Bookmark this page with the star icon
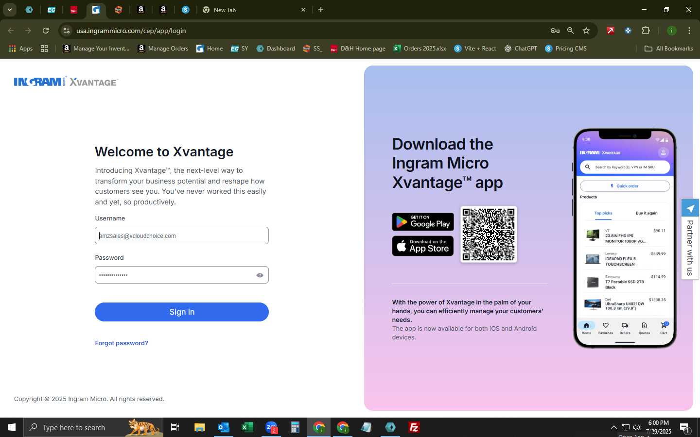Viewport: 700px width, 437px height. pos(586,31)
